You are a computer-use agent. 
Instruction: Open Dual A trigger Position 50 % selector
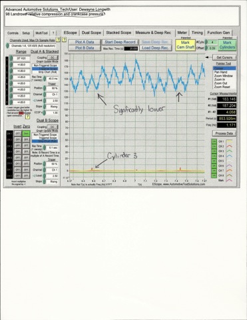click(52, 88)
